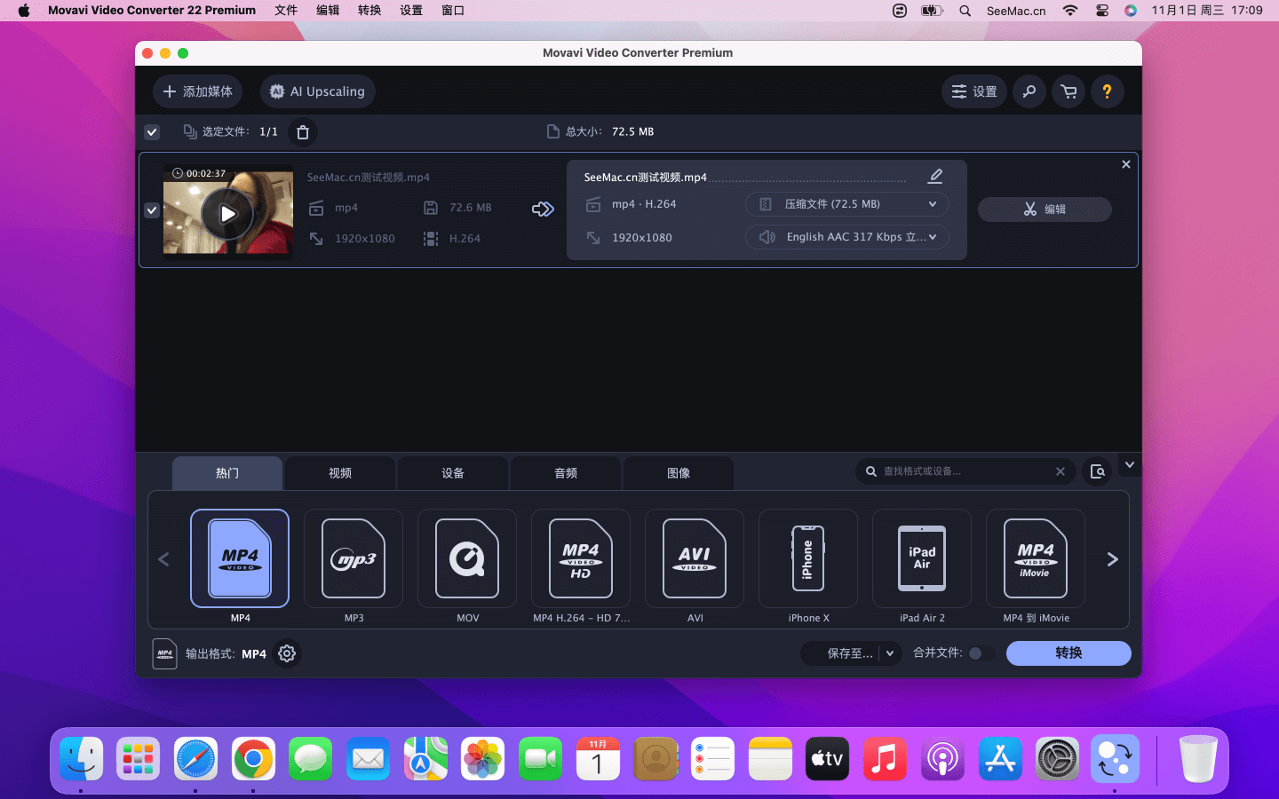Delete selected files with trash icon
Image resolution: width=1279 pixels, height=799 pixels.
(303, 132)
